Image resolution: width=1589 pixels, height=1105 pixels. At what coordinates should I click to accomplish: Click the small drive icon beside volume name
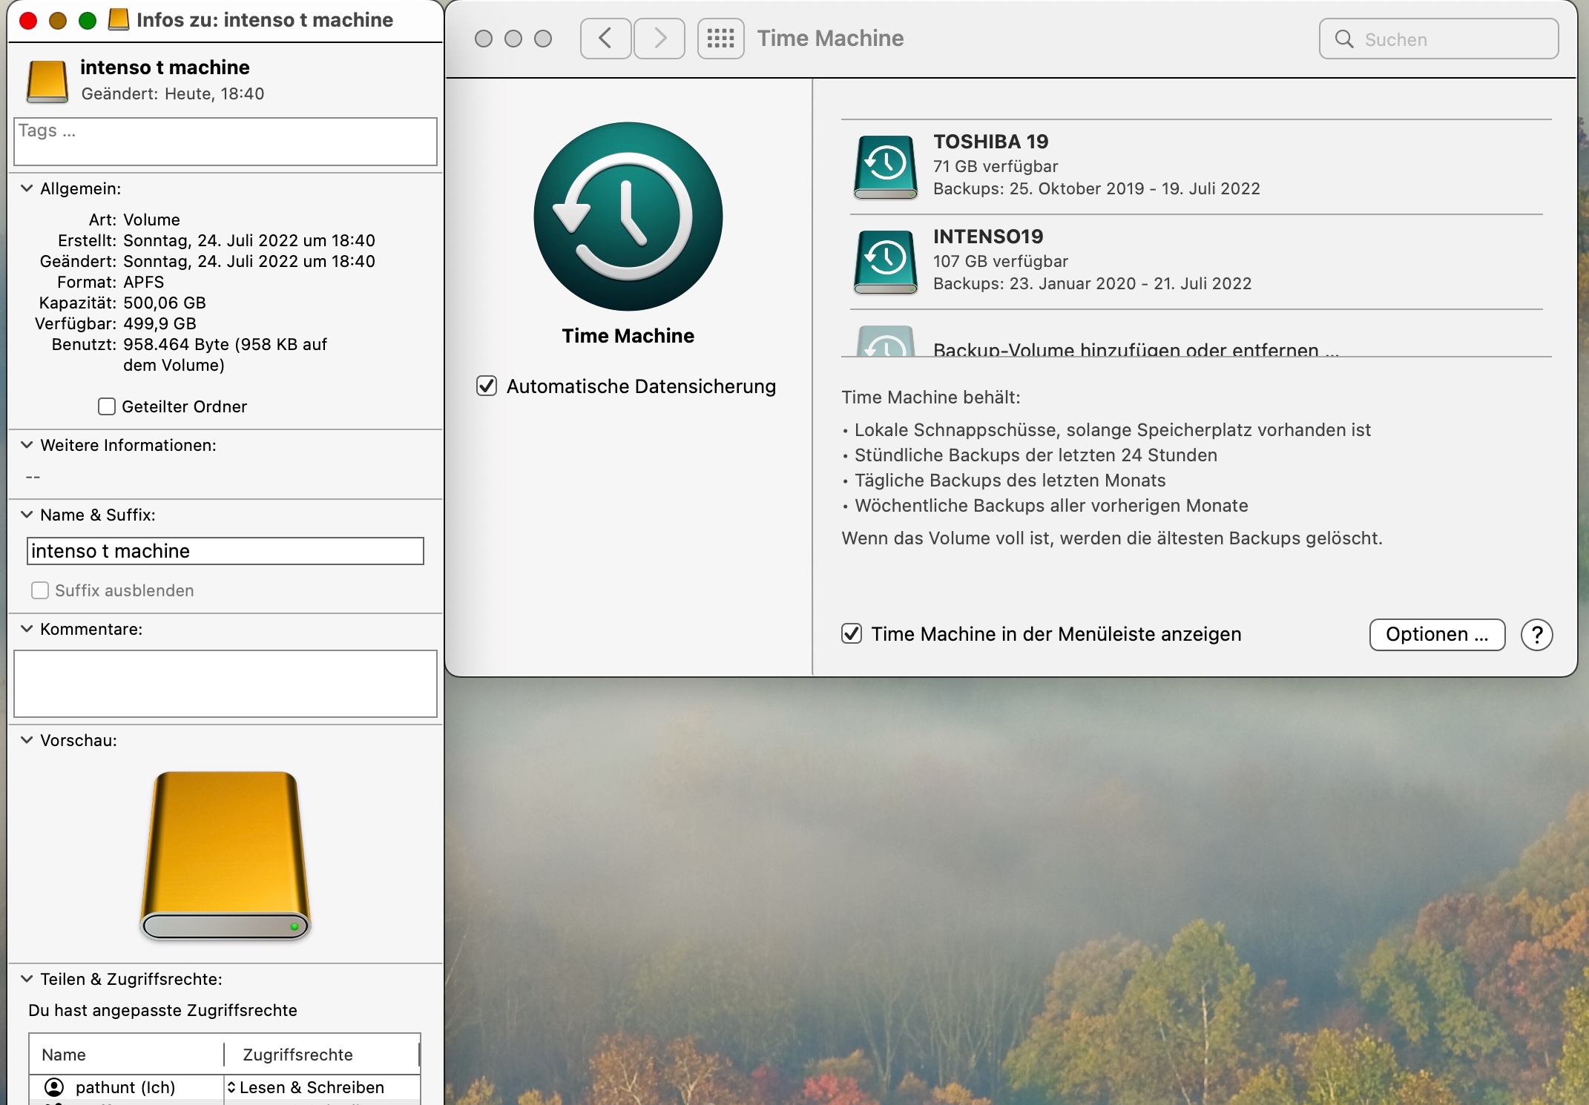point(47,81)
